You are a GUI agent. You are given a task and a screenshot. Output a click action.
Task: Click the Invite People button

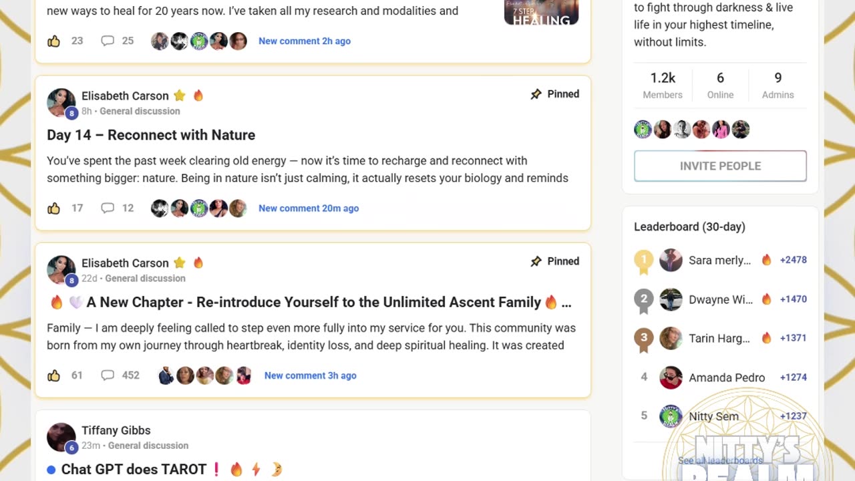[x=720, y=166]
